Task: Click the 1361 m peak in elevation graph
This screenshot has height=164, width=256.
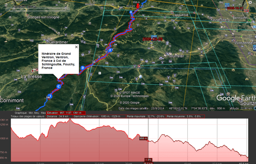Action: point(70,119)
